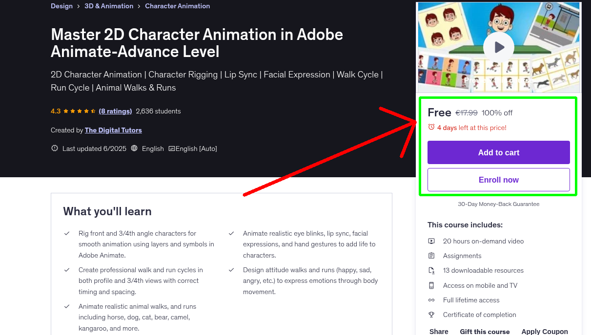Play the course preview video

point(498,47)
